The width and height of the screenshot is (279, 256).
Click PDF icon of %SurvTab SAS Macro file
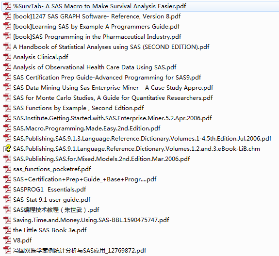click(x=7, y=6)
